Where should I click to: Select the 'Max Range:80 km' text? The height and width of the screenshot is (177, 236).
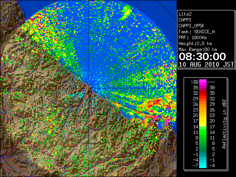click(x=198, y=49)
